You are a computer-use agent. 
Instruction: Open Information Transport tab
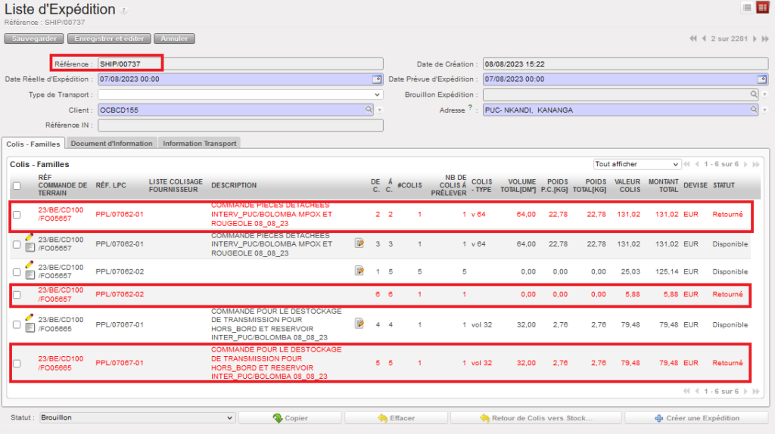coord(199,144)
